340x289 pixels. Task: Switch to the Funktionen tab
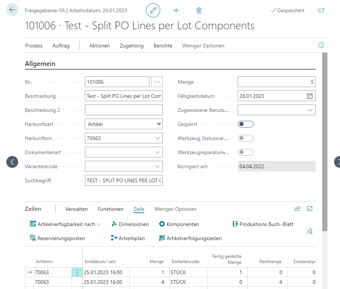(110, 209)
